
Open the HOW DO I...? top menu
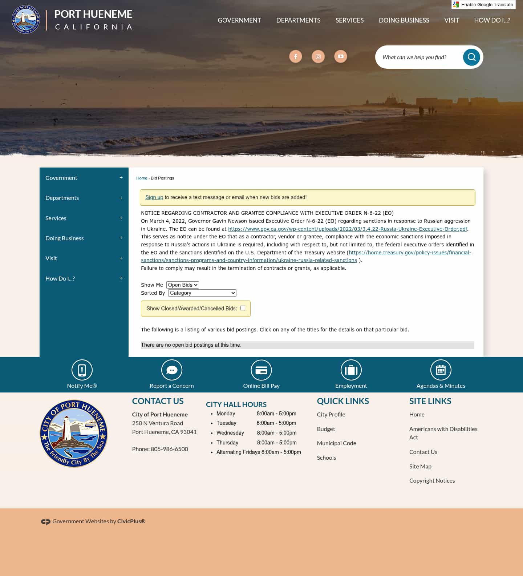pos(492,20)
